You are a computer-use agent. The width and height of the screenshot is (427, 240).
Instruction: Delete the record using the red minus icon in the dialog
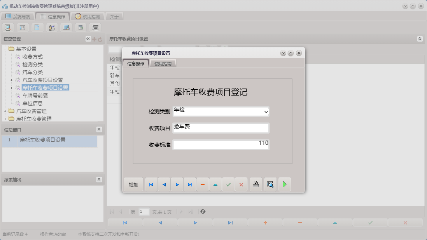(x=202, y=184)
